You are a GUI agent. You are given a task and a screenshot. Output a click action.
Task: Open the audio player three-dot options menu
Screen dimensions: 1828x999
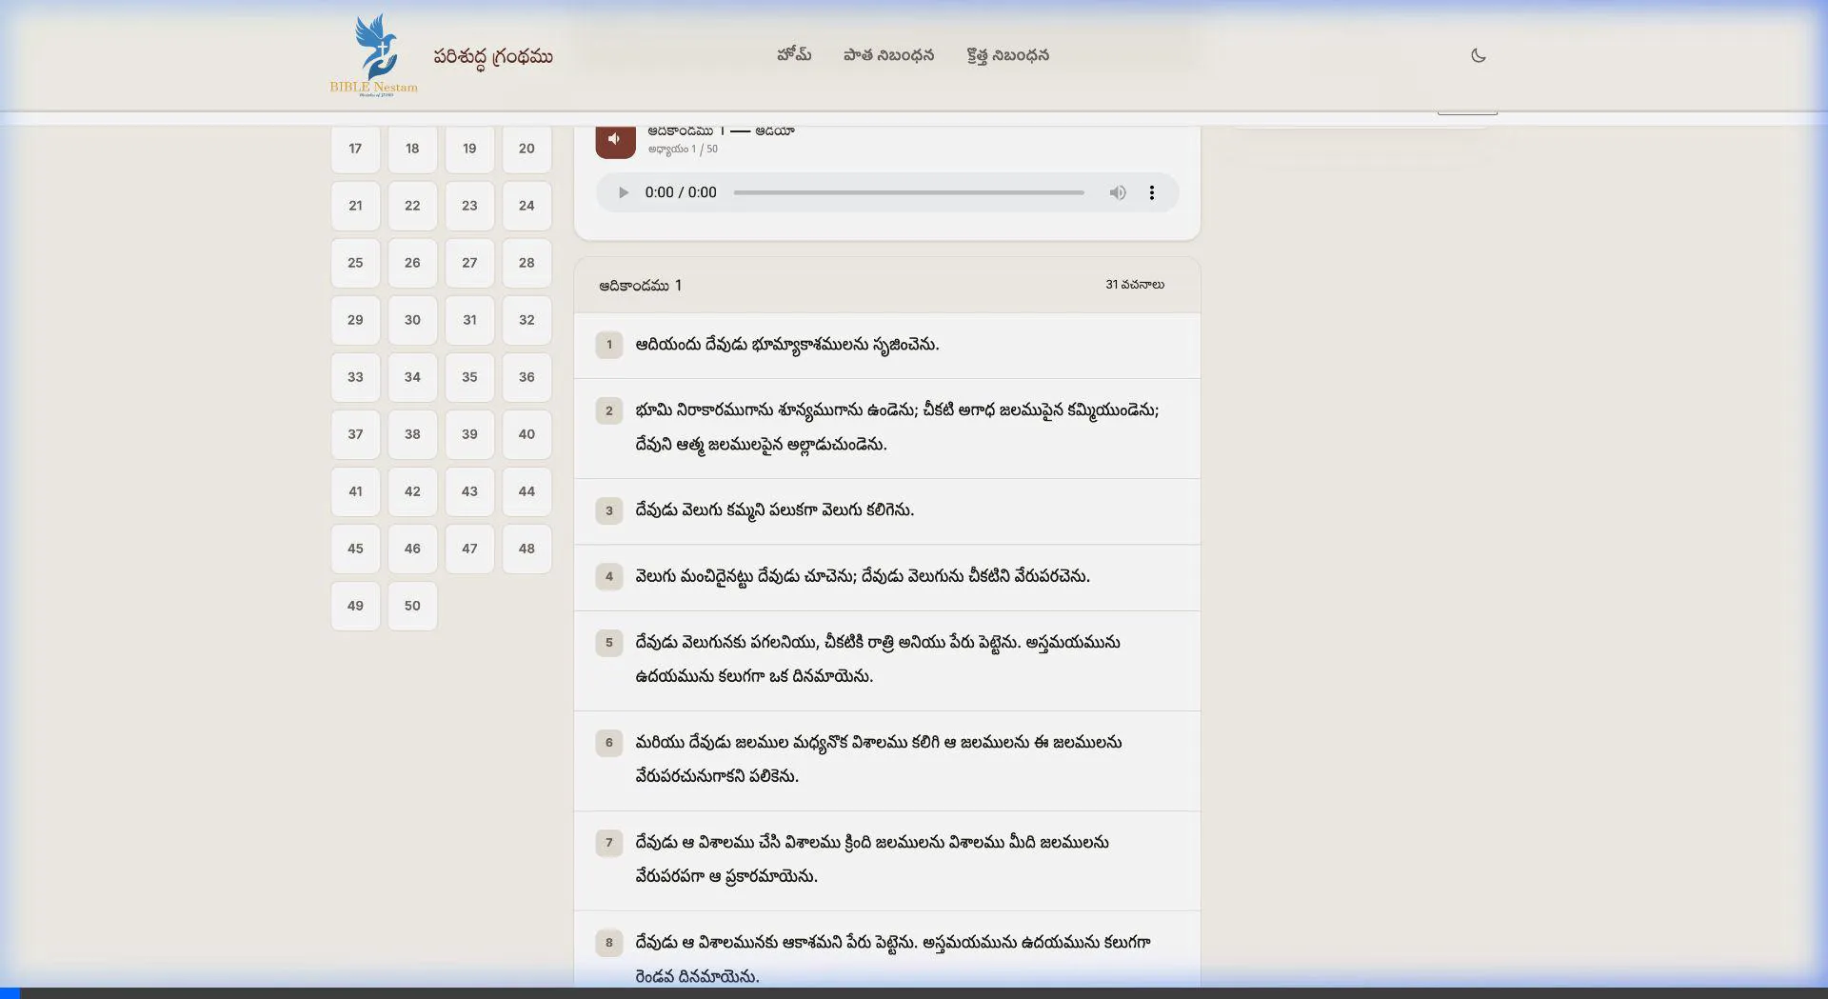1151,192
